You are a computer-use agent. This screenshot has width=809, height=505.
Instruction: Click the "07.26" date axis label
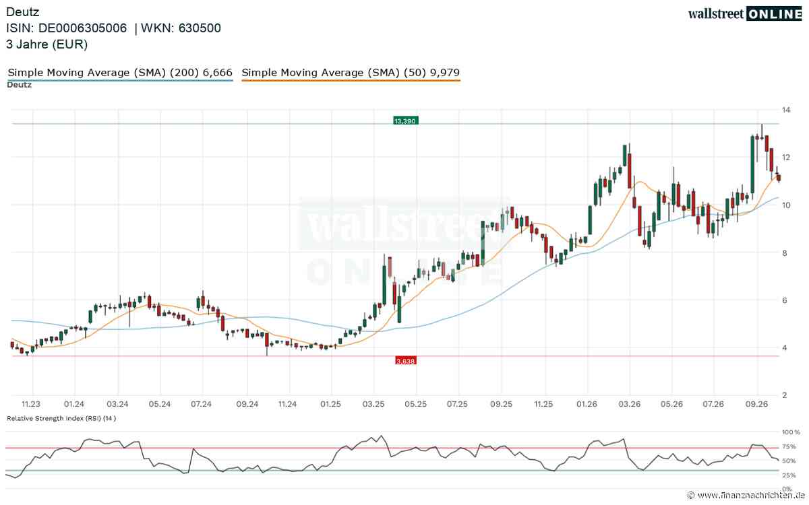point(713,404)
